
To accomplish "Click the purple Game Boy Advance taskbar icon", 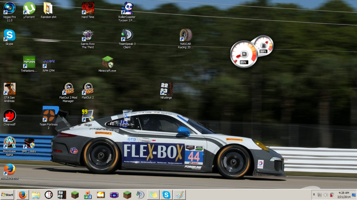I will [x=114, y=195].
